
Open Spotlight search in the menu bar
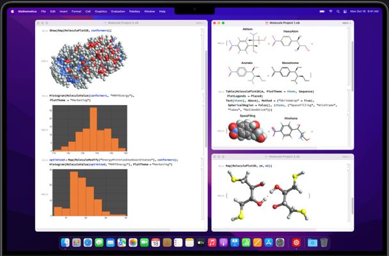click(339, 11)
